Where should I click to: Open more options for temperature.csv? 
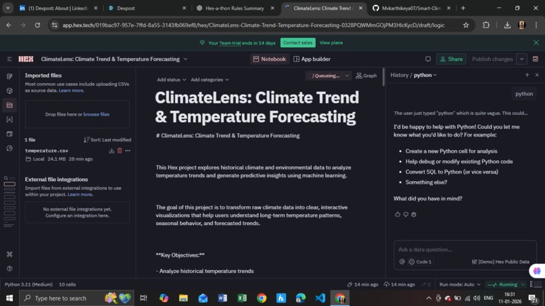pos(128,151)
